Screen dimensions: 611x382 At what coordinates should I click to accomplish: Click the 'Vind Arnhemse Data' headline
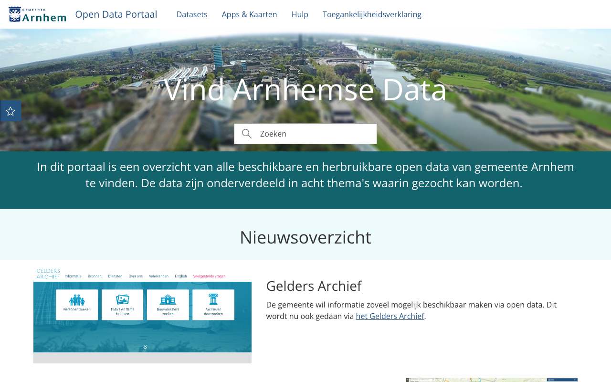[x=305, y=89]
